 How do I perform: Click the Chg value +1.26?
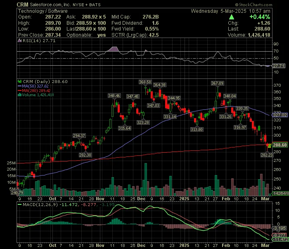(264, 23)
